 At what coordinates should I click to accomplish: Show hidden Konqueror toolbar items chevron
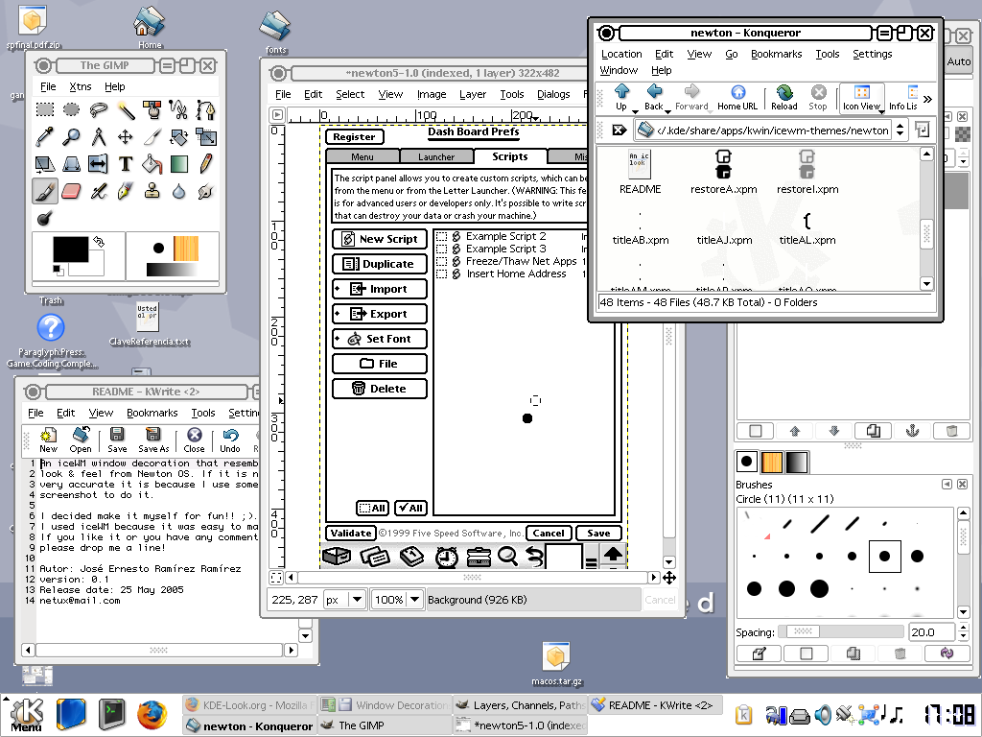[x=927, y=99]
